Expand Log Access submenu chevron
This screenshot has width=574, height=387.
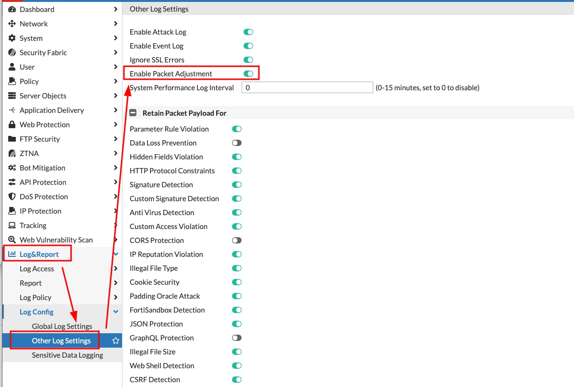point(116,268)
